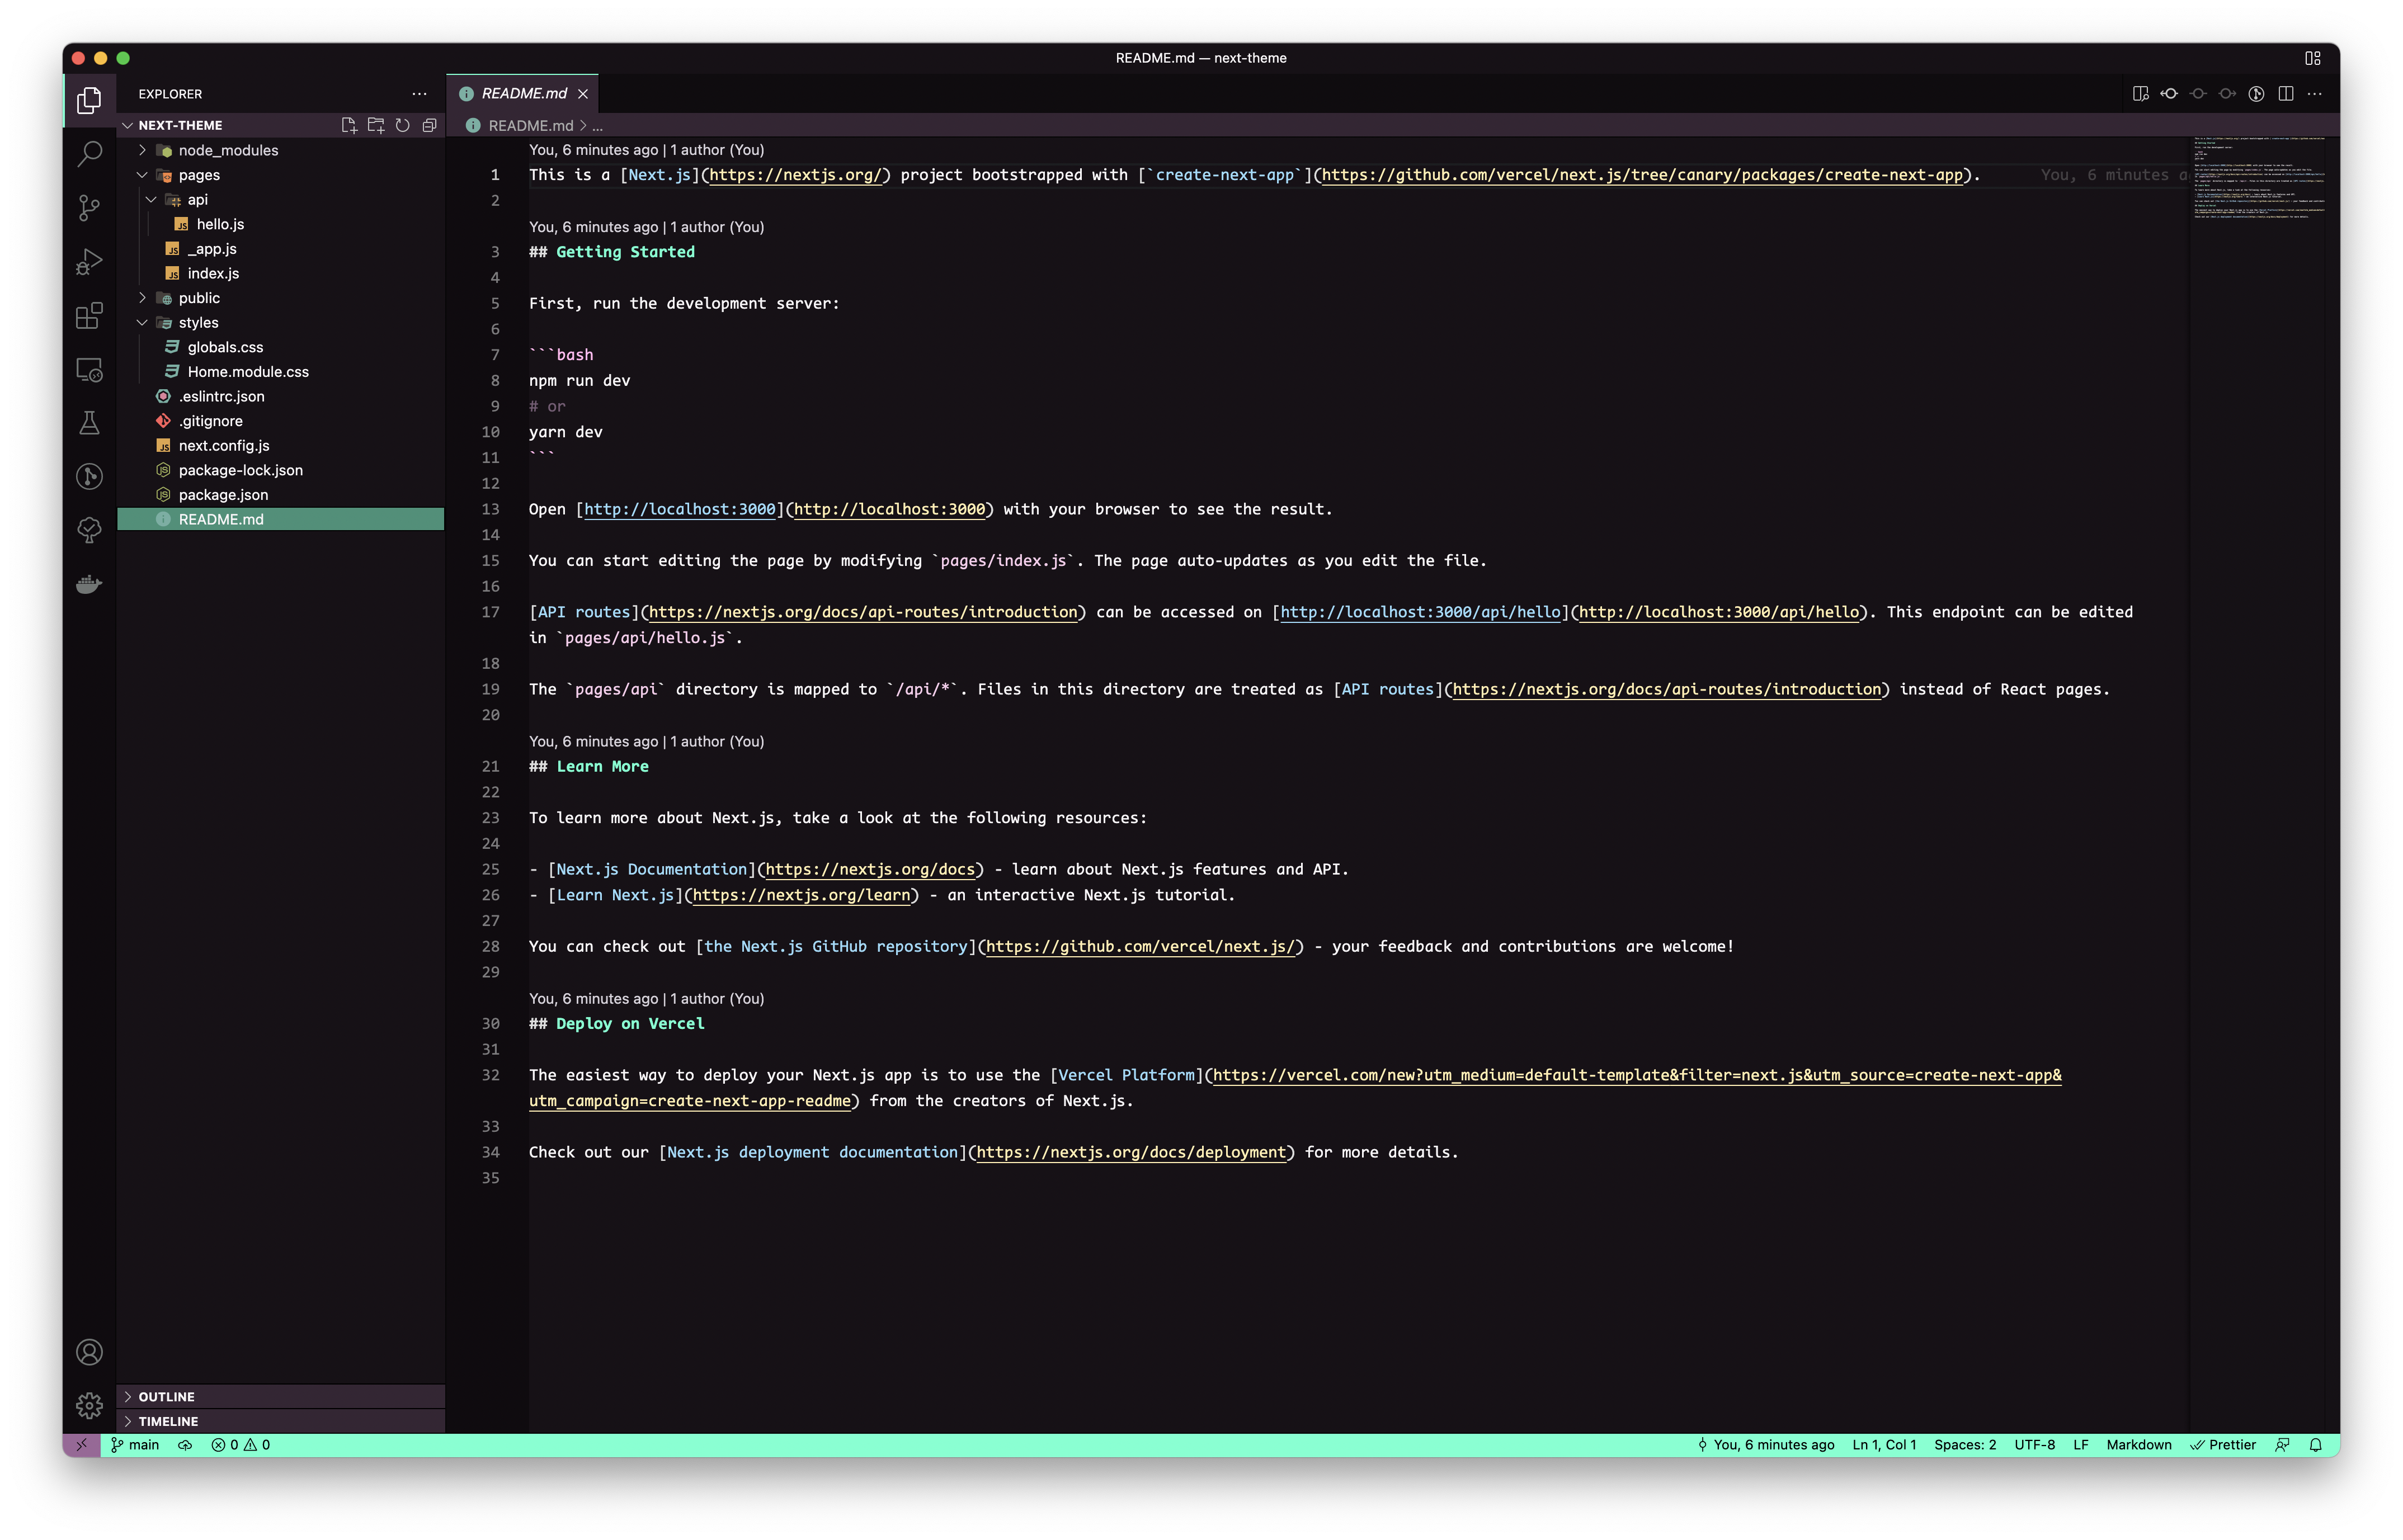The height and width of the screenshot is (1540, 2403).
Task: Toggle customize layout button in title bar
Action: coord(2312,58)
